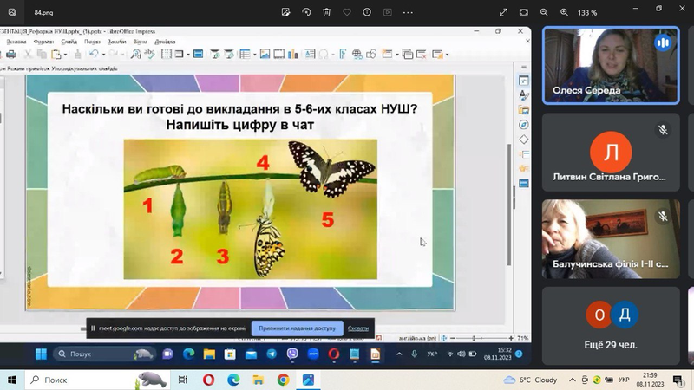Click the cut scissors icon in Impress

click(28, 54)
